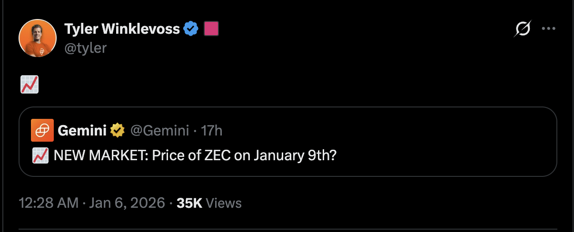Open the three-dot More options menu
Screen dimensions: 574x232
[549, 29]
